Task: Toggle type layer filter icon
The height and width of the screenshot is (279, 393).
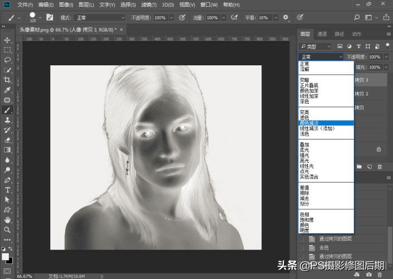Action: (x=358, y=46)
